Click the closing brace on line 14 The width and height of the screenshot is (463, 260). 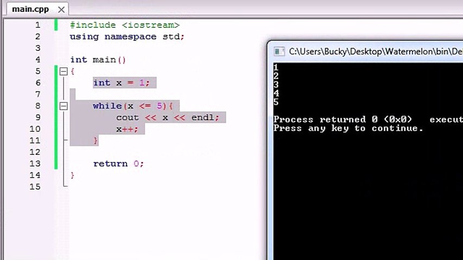[x=72, y=175]
